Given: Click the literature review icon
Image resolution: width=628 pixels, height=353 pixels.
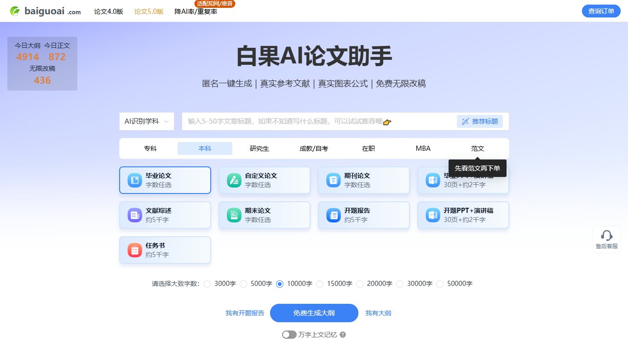Looking at the screenshot, I should (135, 215).
